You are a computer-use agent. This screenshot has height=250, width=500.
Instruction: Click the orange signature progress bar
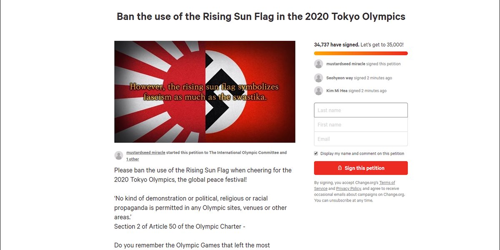[x=361, y=53]
